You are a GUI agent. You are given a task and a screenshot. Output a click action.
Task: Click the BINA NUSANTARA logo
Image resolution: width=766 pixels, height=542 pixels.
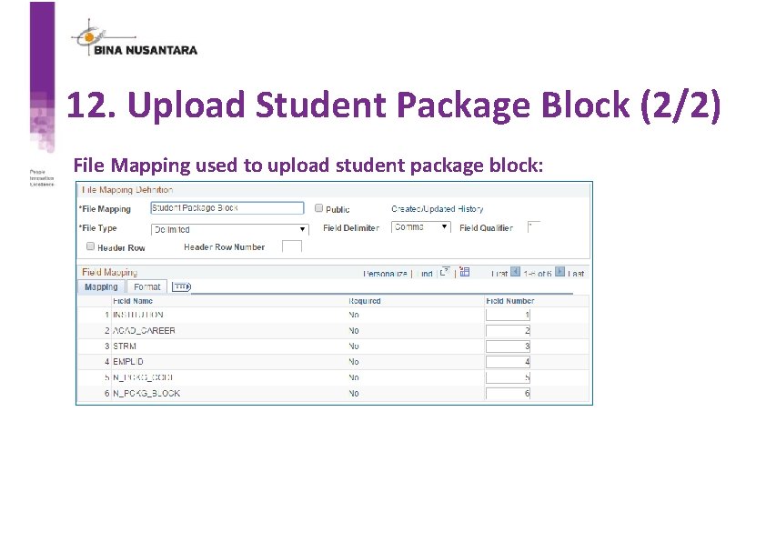click(133, 36)
